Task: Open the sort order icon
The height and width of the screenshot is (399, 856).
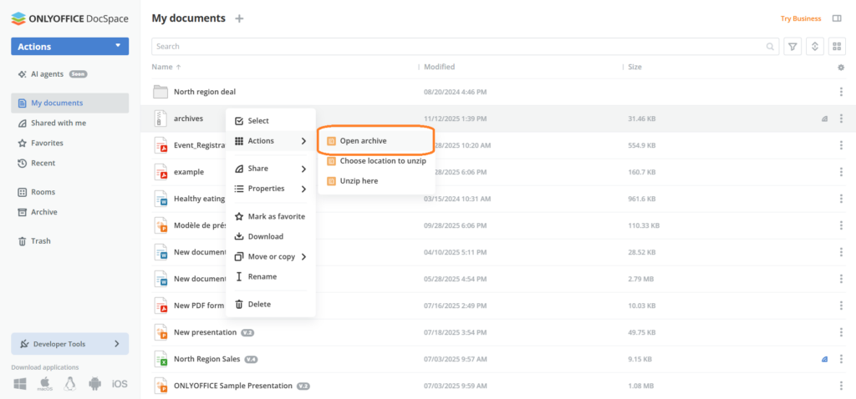Action: (x=814, y=47)
